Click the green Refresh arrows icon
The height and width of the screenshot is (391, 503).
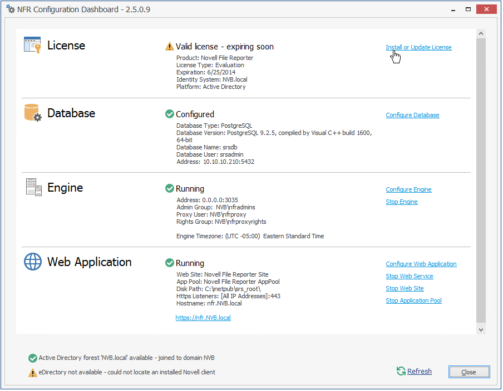pyautogui.click(x=401, y=371)
